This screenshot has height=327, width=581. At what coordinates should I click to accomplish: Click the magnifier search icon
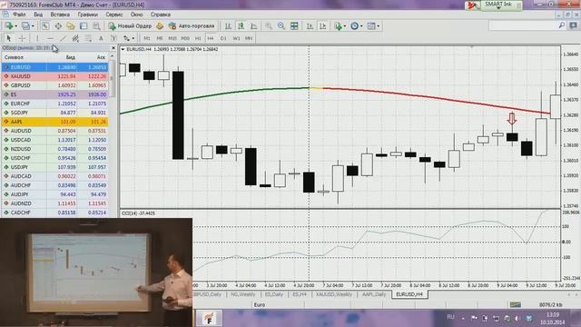[562, 25]
